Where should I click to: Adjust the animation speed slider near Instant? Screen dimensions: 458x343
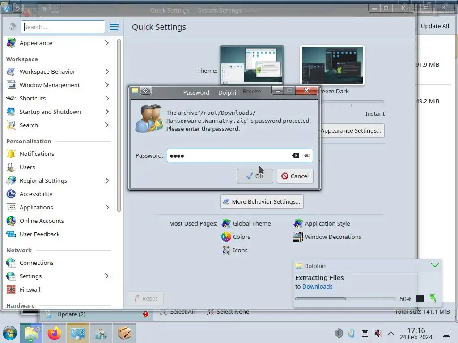point(353,102)
